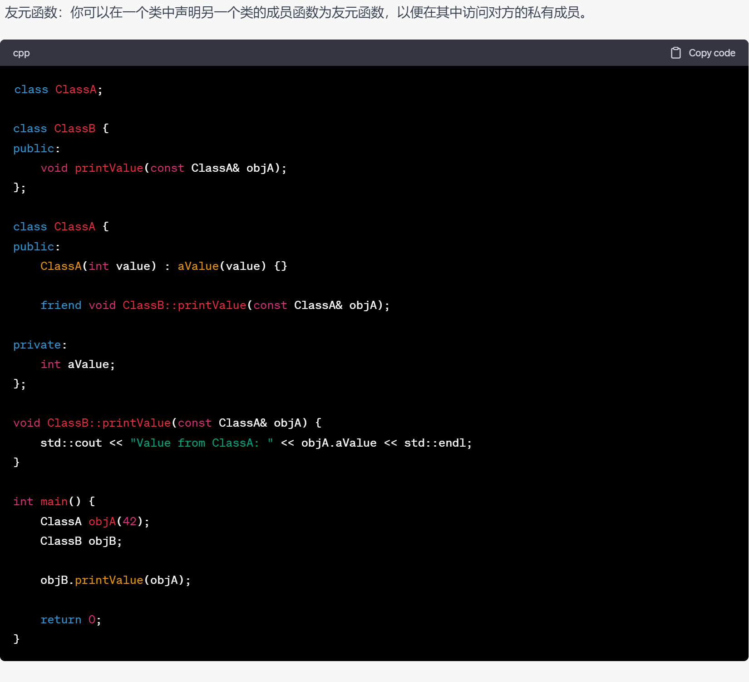Click 'void printValue(const ClassA& objA);' declaration

163,168
